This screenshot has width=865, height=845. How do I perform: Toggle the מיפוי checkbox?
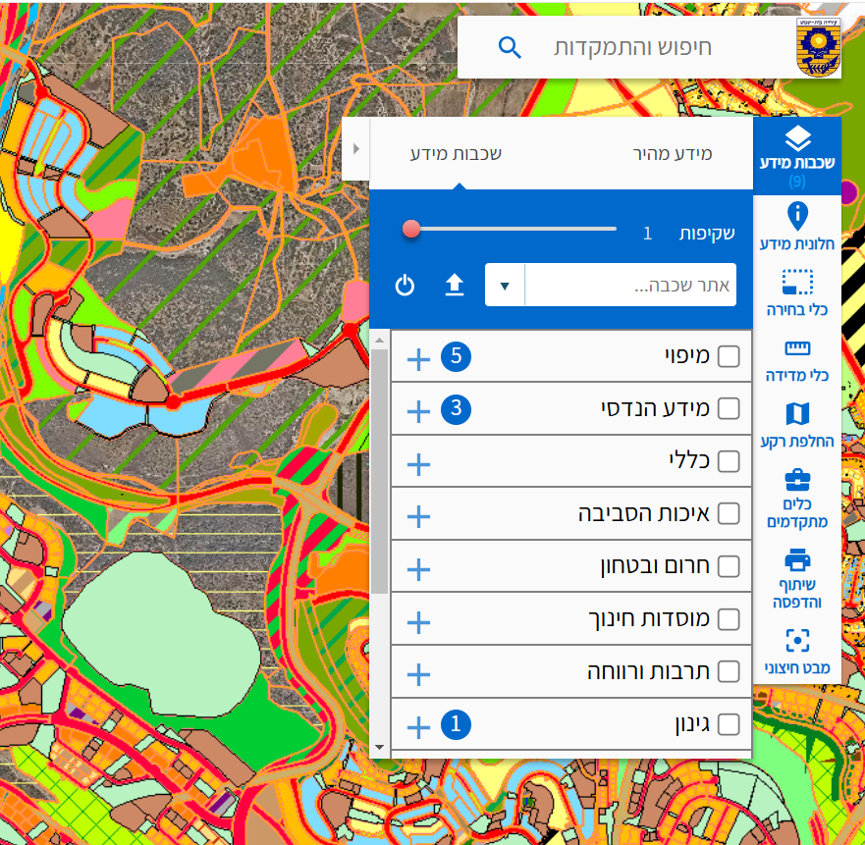729,356
